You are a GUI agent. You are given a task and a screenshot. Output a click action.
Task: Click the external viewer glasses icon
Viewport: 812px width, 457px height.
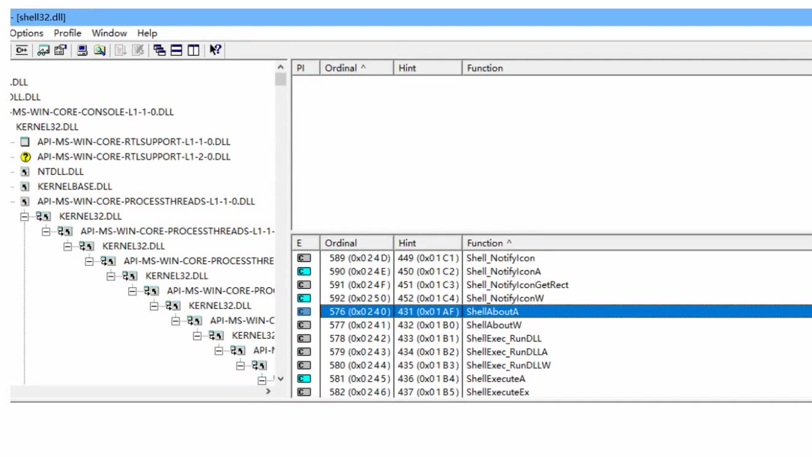(x=43, y=51)
